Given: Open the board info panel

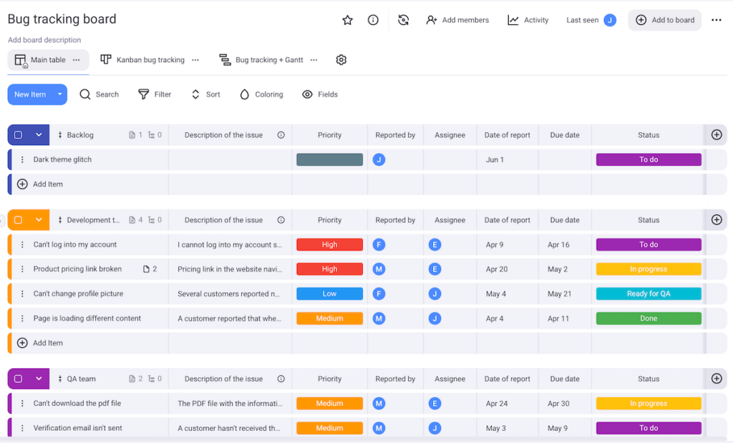Looking at the screenshot, I should [x=373, y=20].
